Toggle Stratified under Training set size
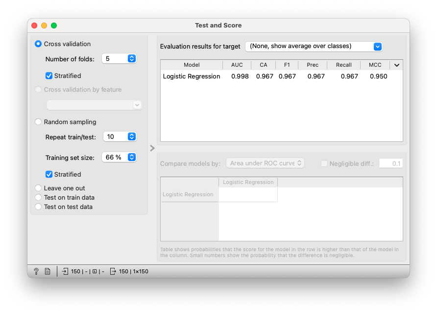437x314 pixels. [x=49, y=175]
